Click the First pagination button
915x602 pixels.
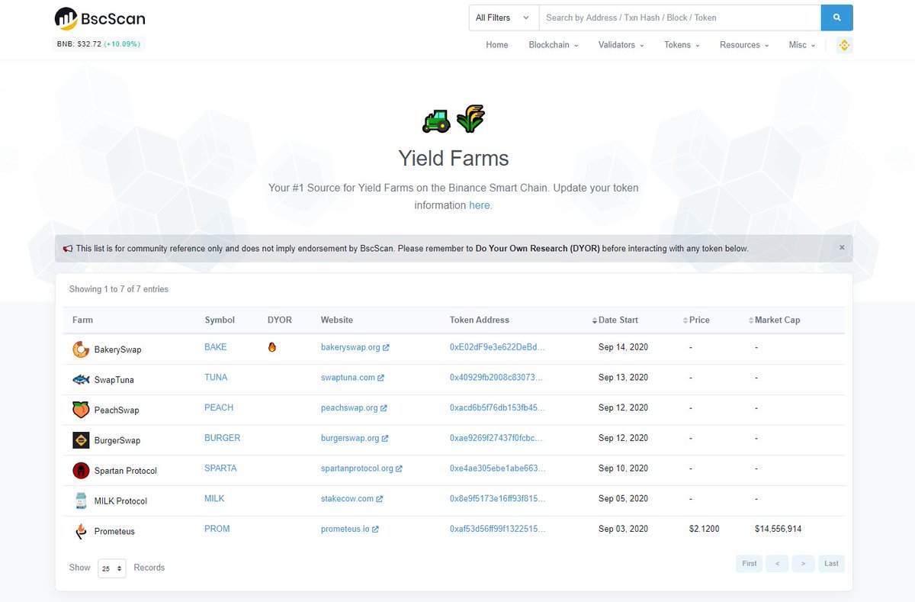pyautogui.click(x=750, y=564)
